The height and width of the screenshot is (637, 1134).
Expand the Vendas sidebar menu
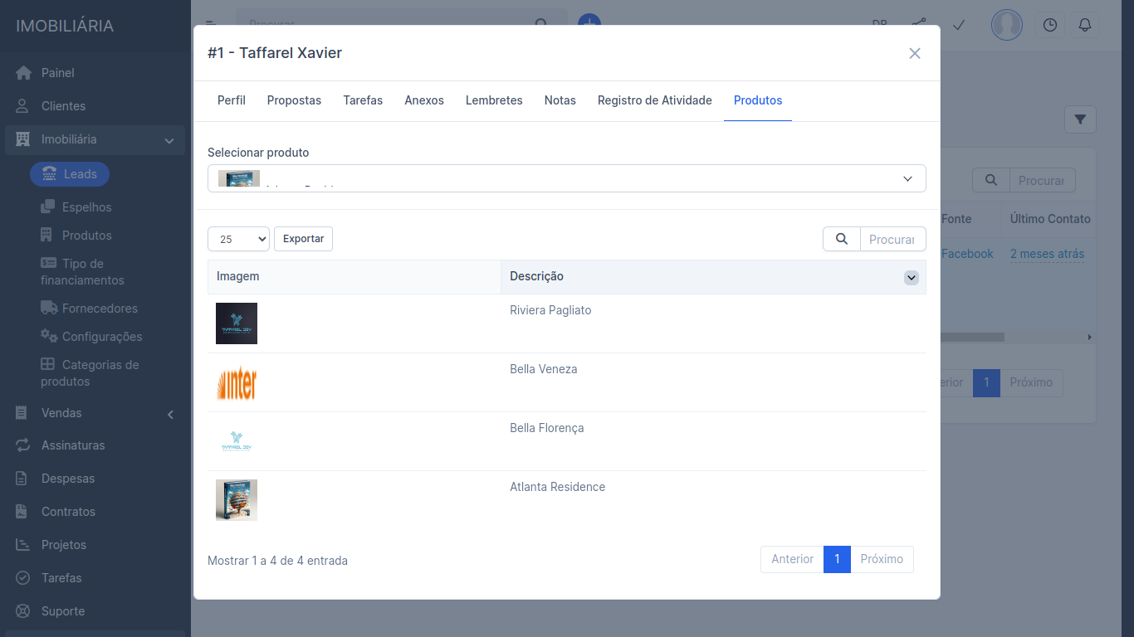[x=169, y=414]
